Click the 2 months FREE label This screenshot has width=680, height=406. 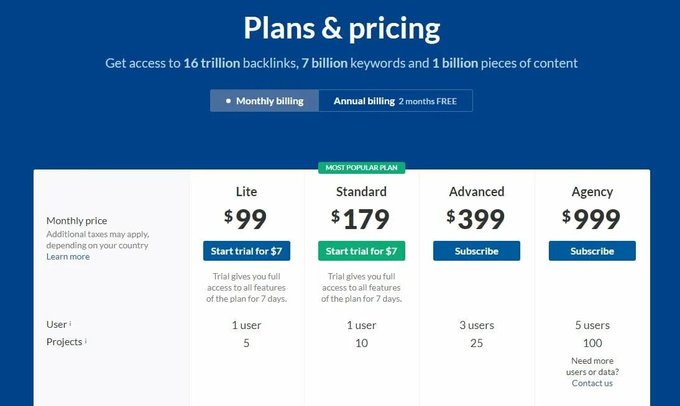pyautogui.click(x=428, y=101)
